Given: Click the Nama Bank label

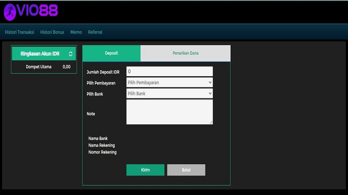Looking at the screenshot, I should click(x=98, y=138).
